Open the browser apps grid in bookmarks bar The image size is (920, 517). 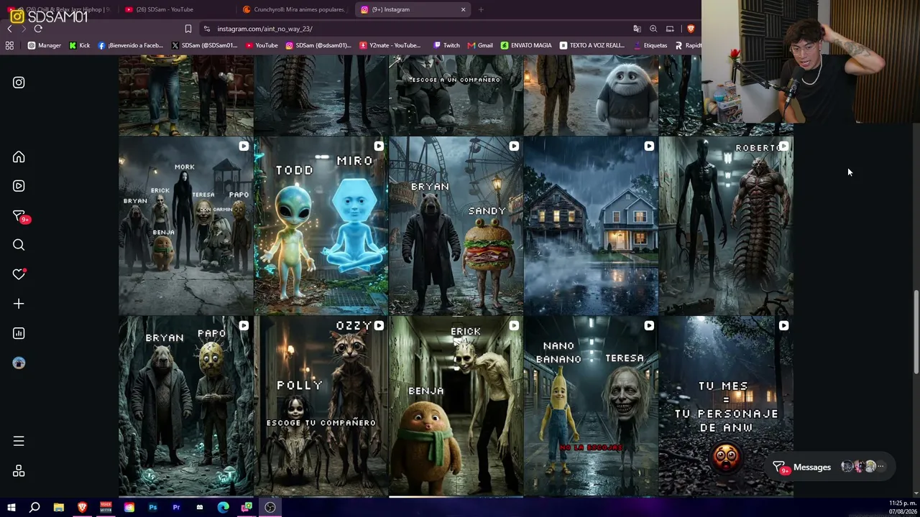9,45
